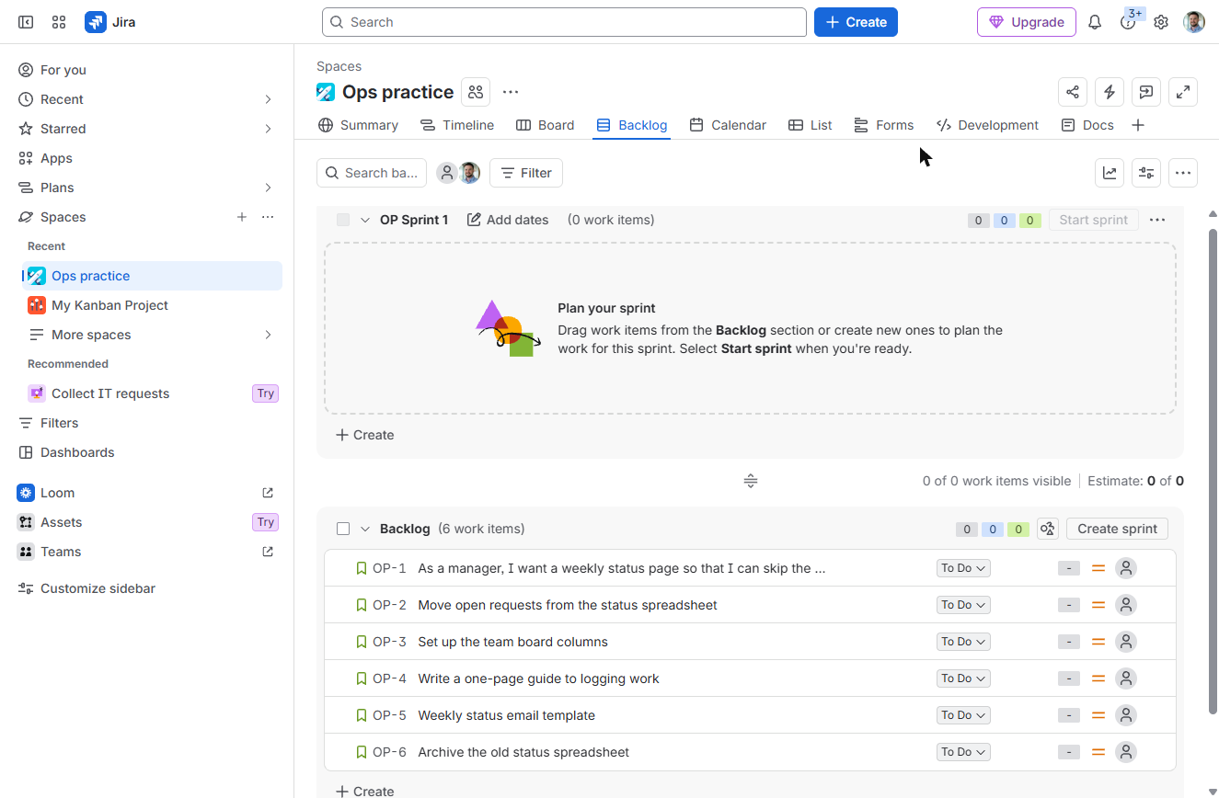Open the insights chart icon
This screenshot has height=798, width=1219.
tap(1110, 173)
